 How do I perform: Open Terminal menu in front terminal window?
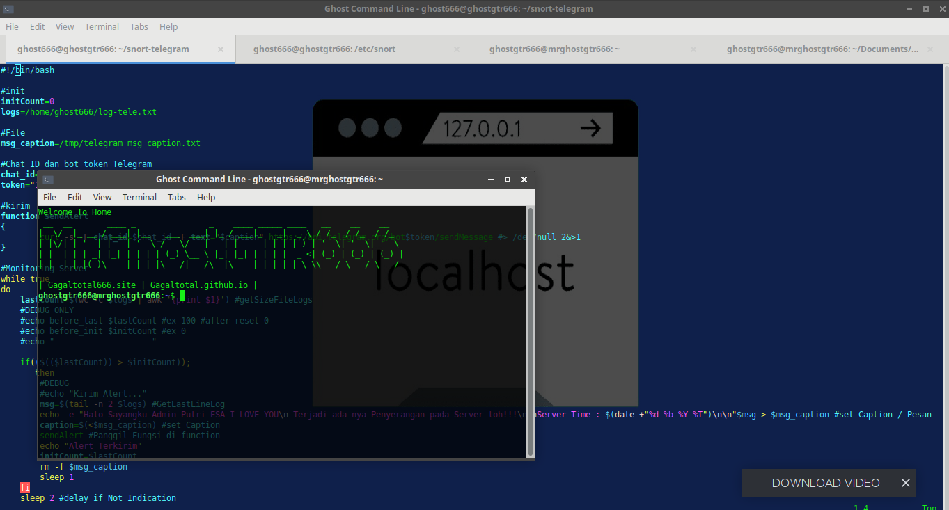139,197
